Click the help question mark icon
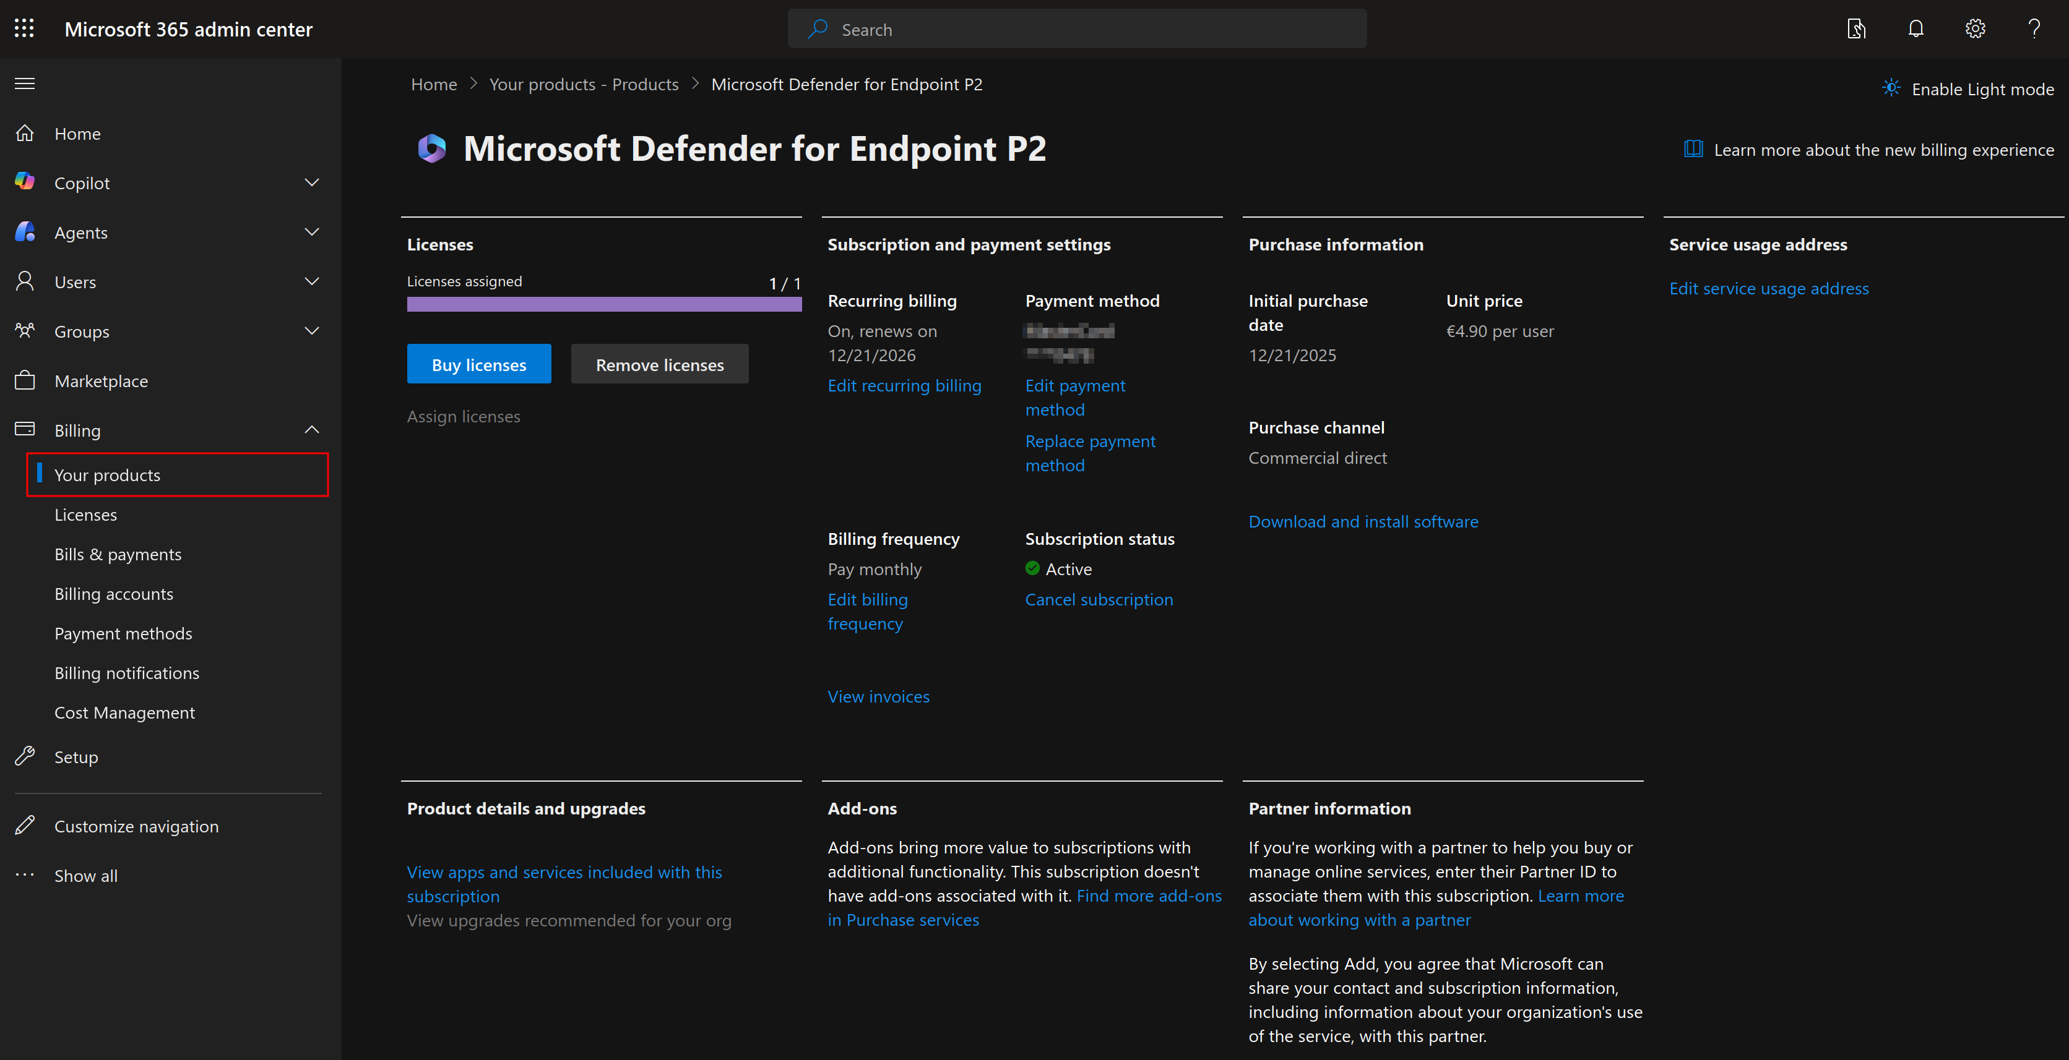Screen dimensions: 2069x1060 tap(2034, 29)
